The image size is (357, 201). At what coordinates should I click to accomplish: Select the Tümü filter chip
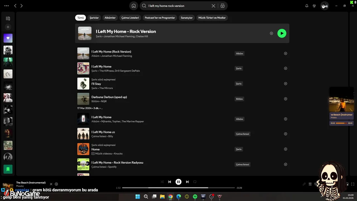pyautogui.click(x=80, y=18)
